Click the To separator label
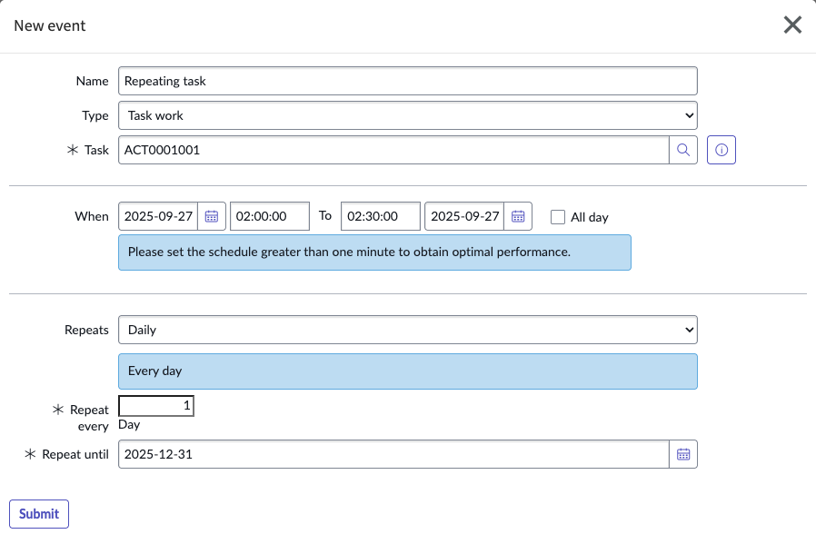The image size is (816, 544). (325, 216)
